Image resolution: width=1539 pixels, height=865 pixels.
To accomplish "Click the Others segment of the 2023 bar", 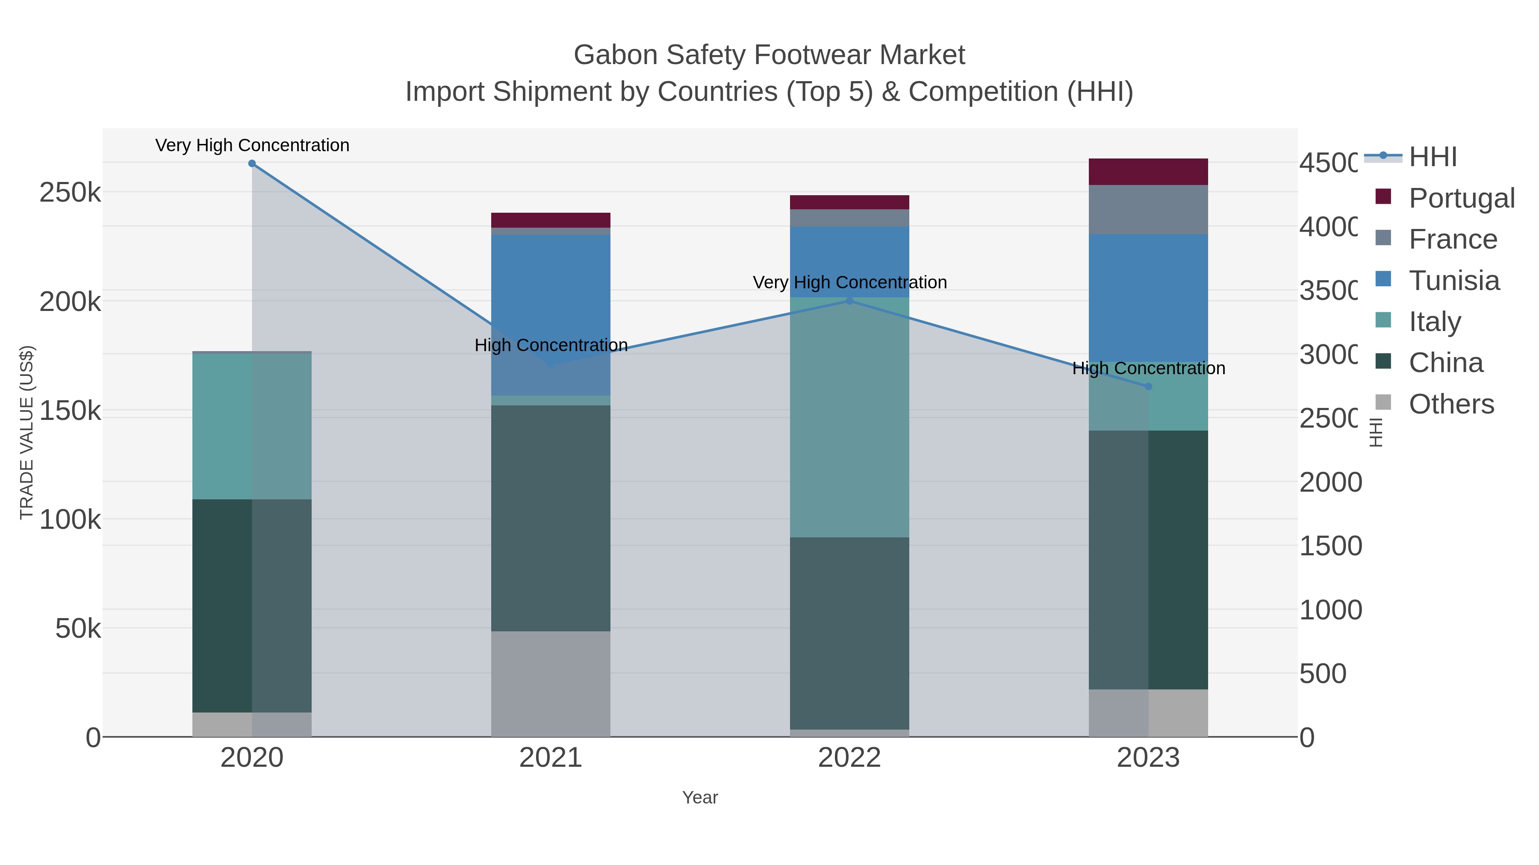I will (x=1148, y=713).
